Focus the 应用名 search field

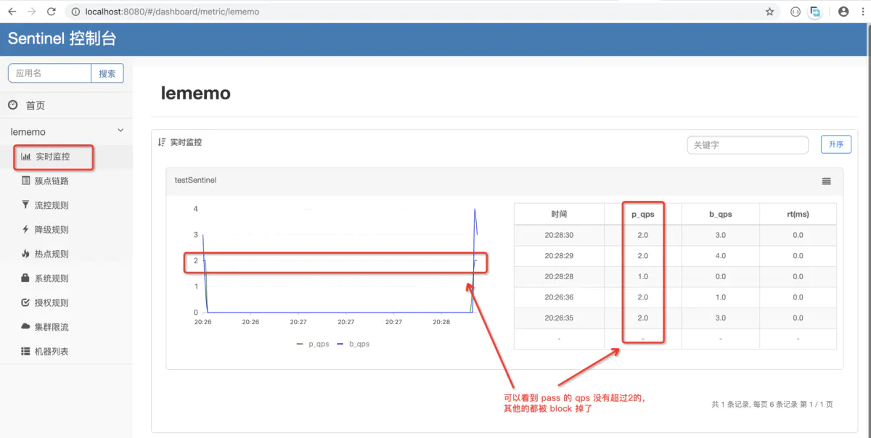coord(49,73)
